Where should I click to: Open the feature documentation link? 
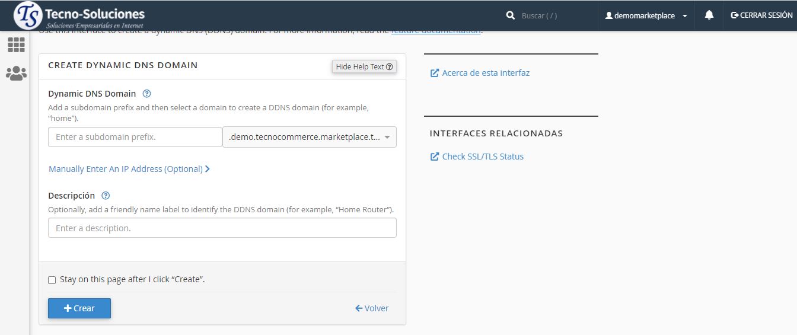click(x=436, y=31)
